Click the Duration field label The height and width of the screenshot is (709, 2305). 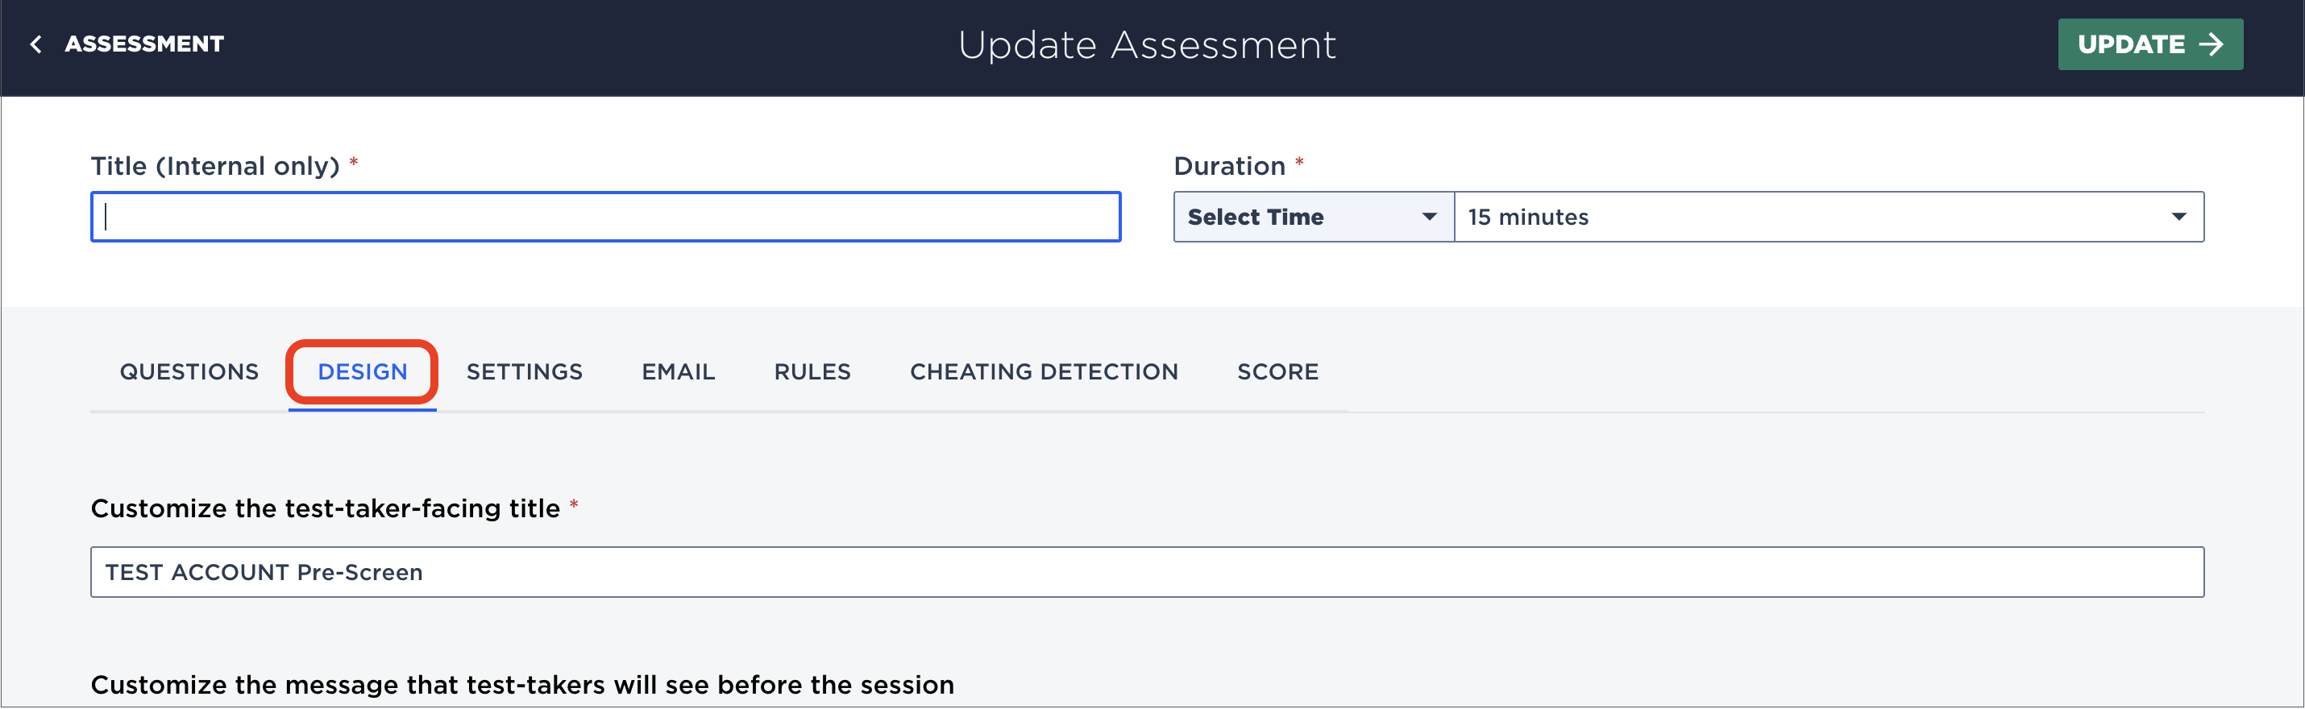1228,165
